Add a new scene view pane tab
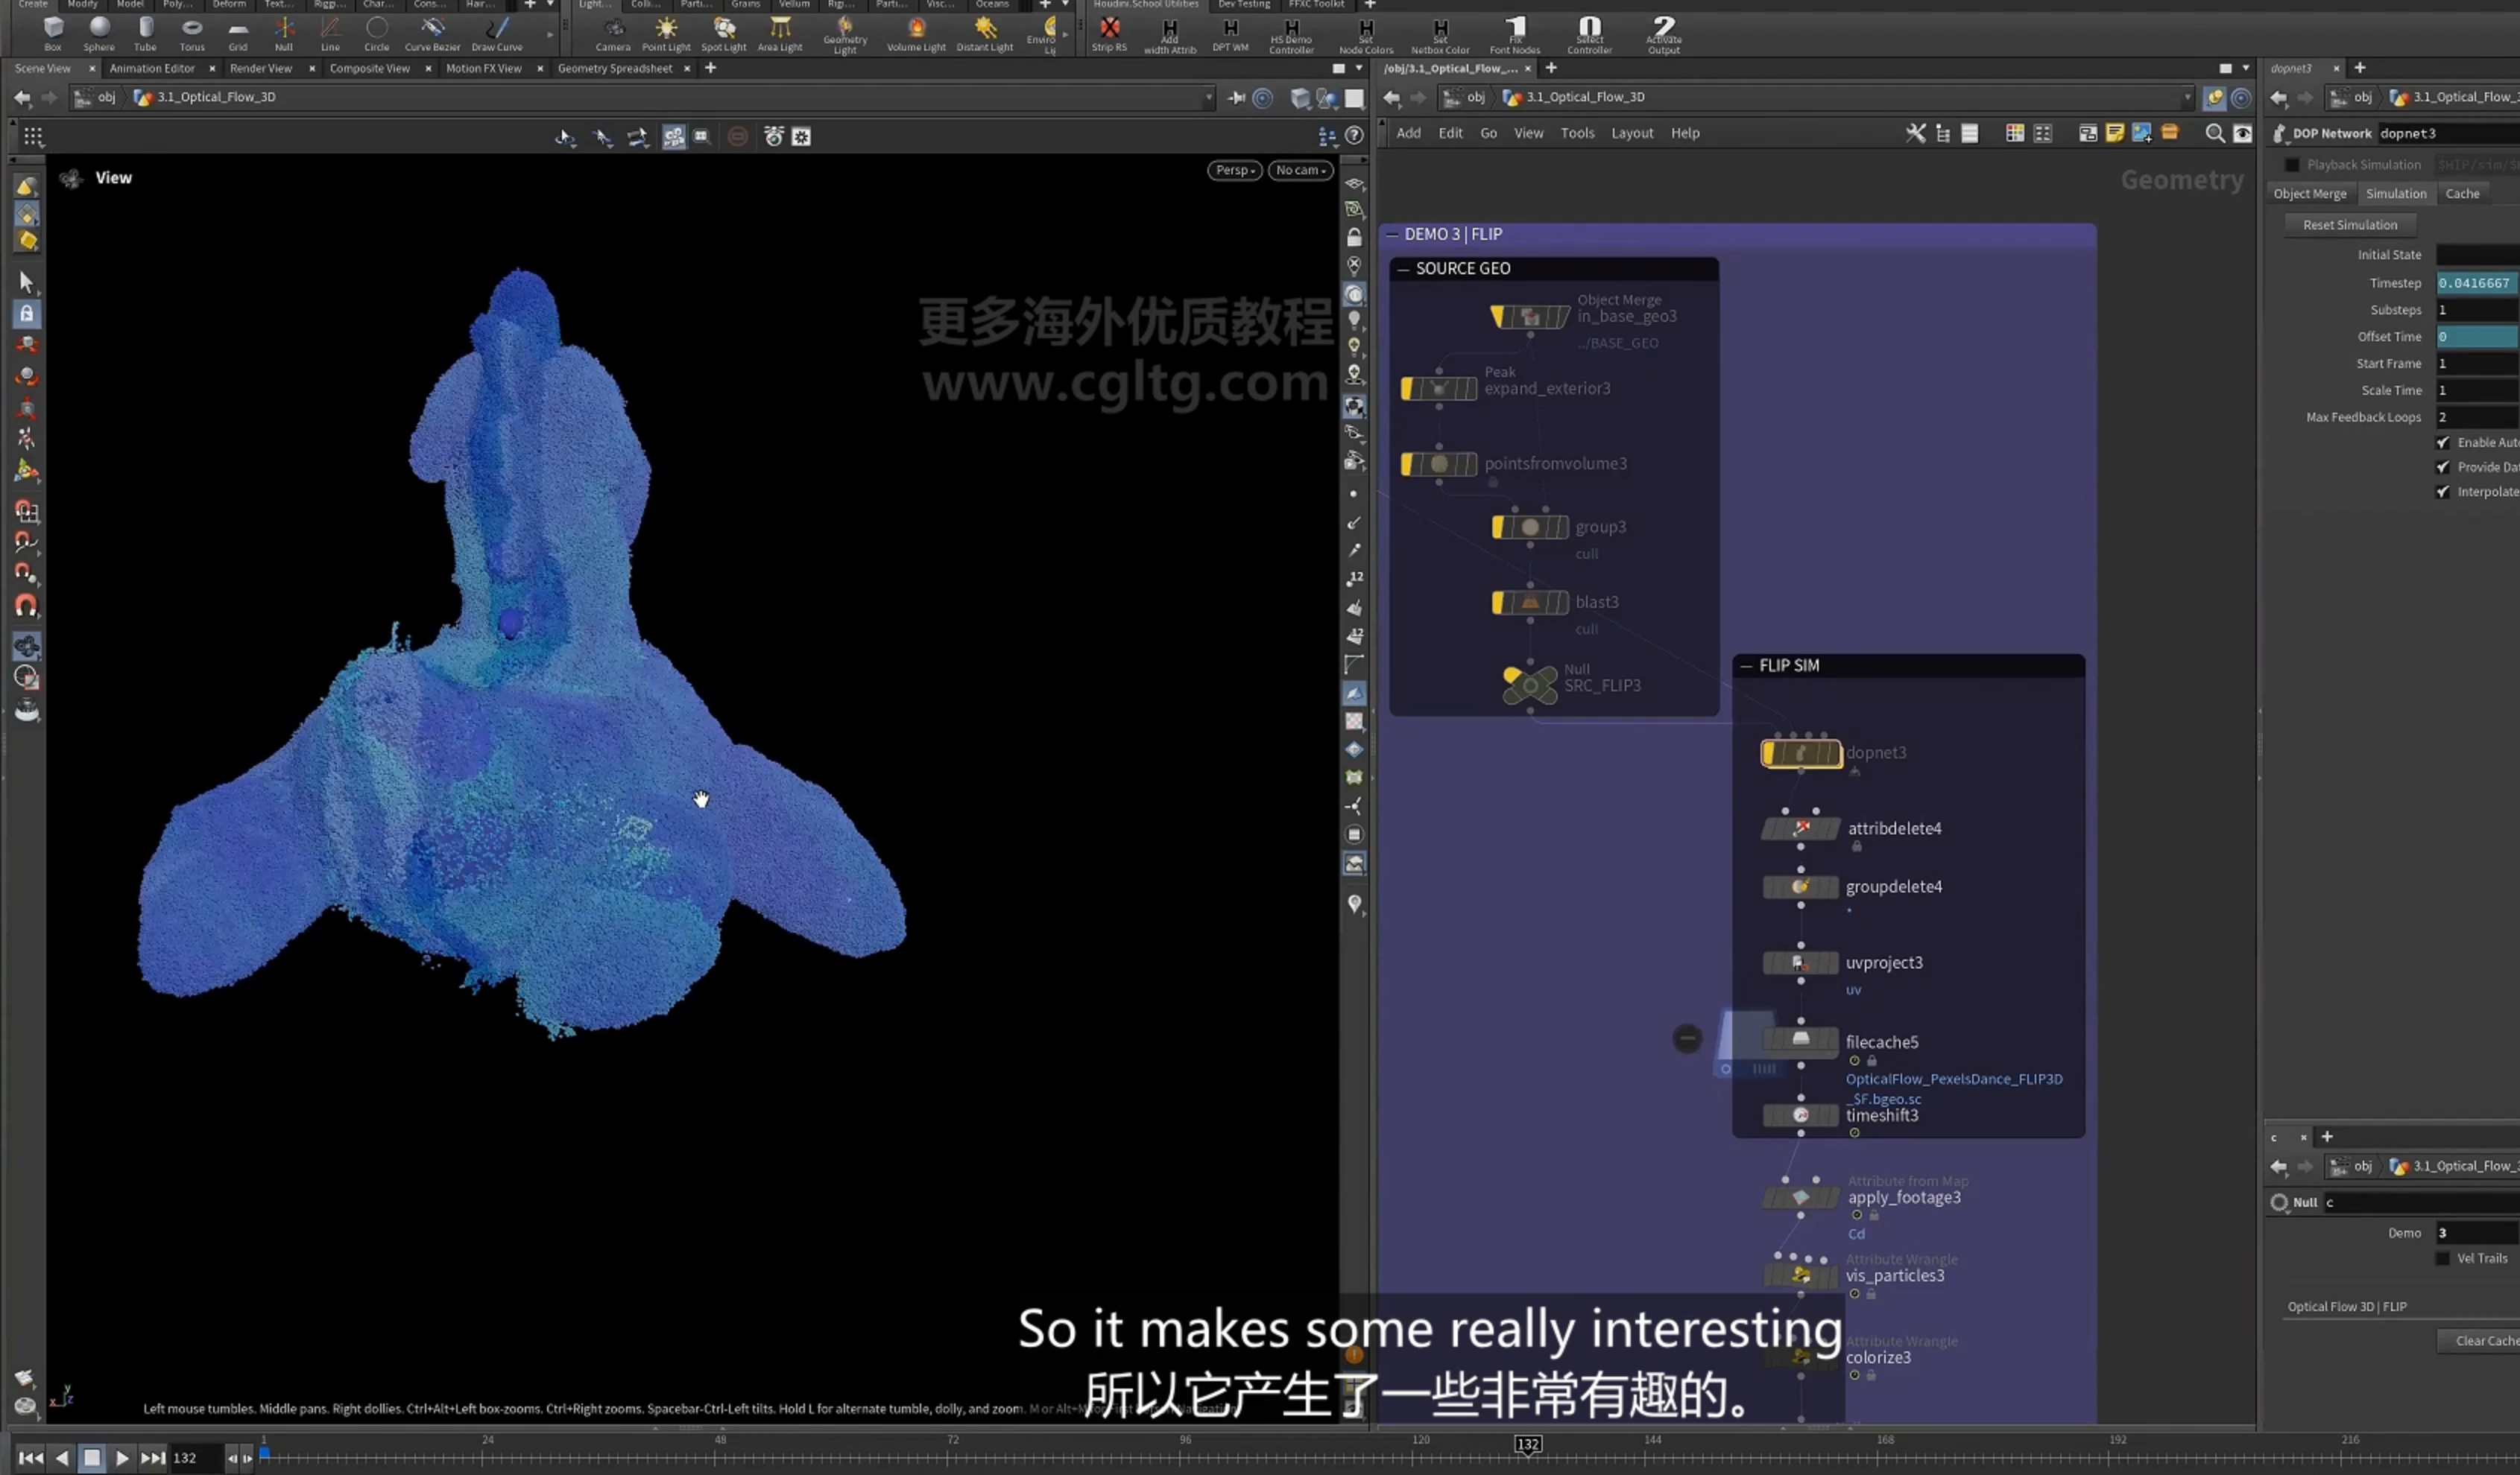Viewport: 2520px width, 1475px height. 711,68
